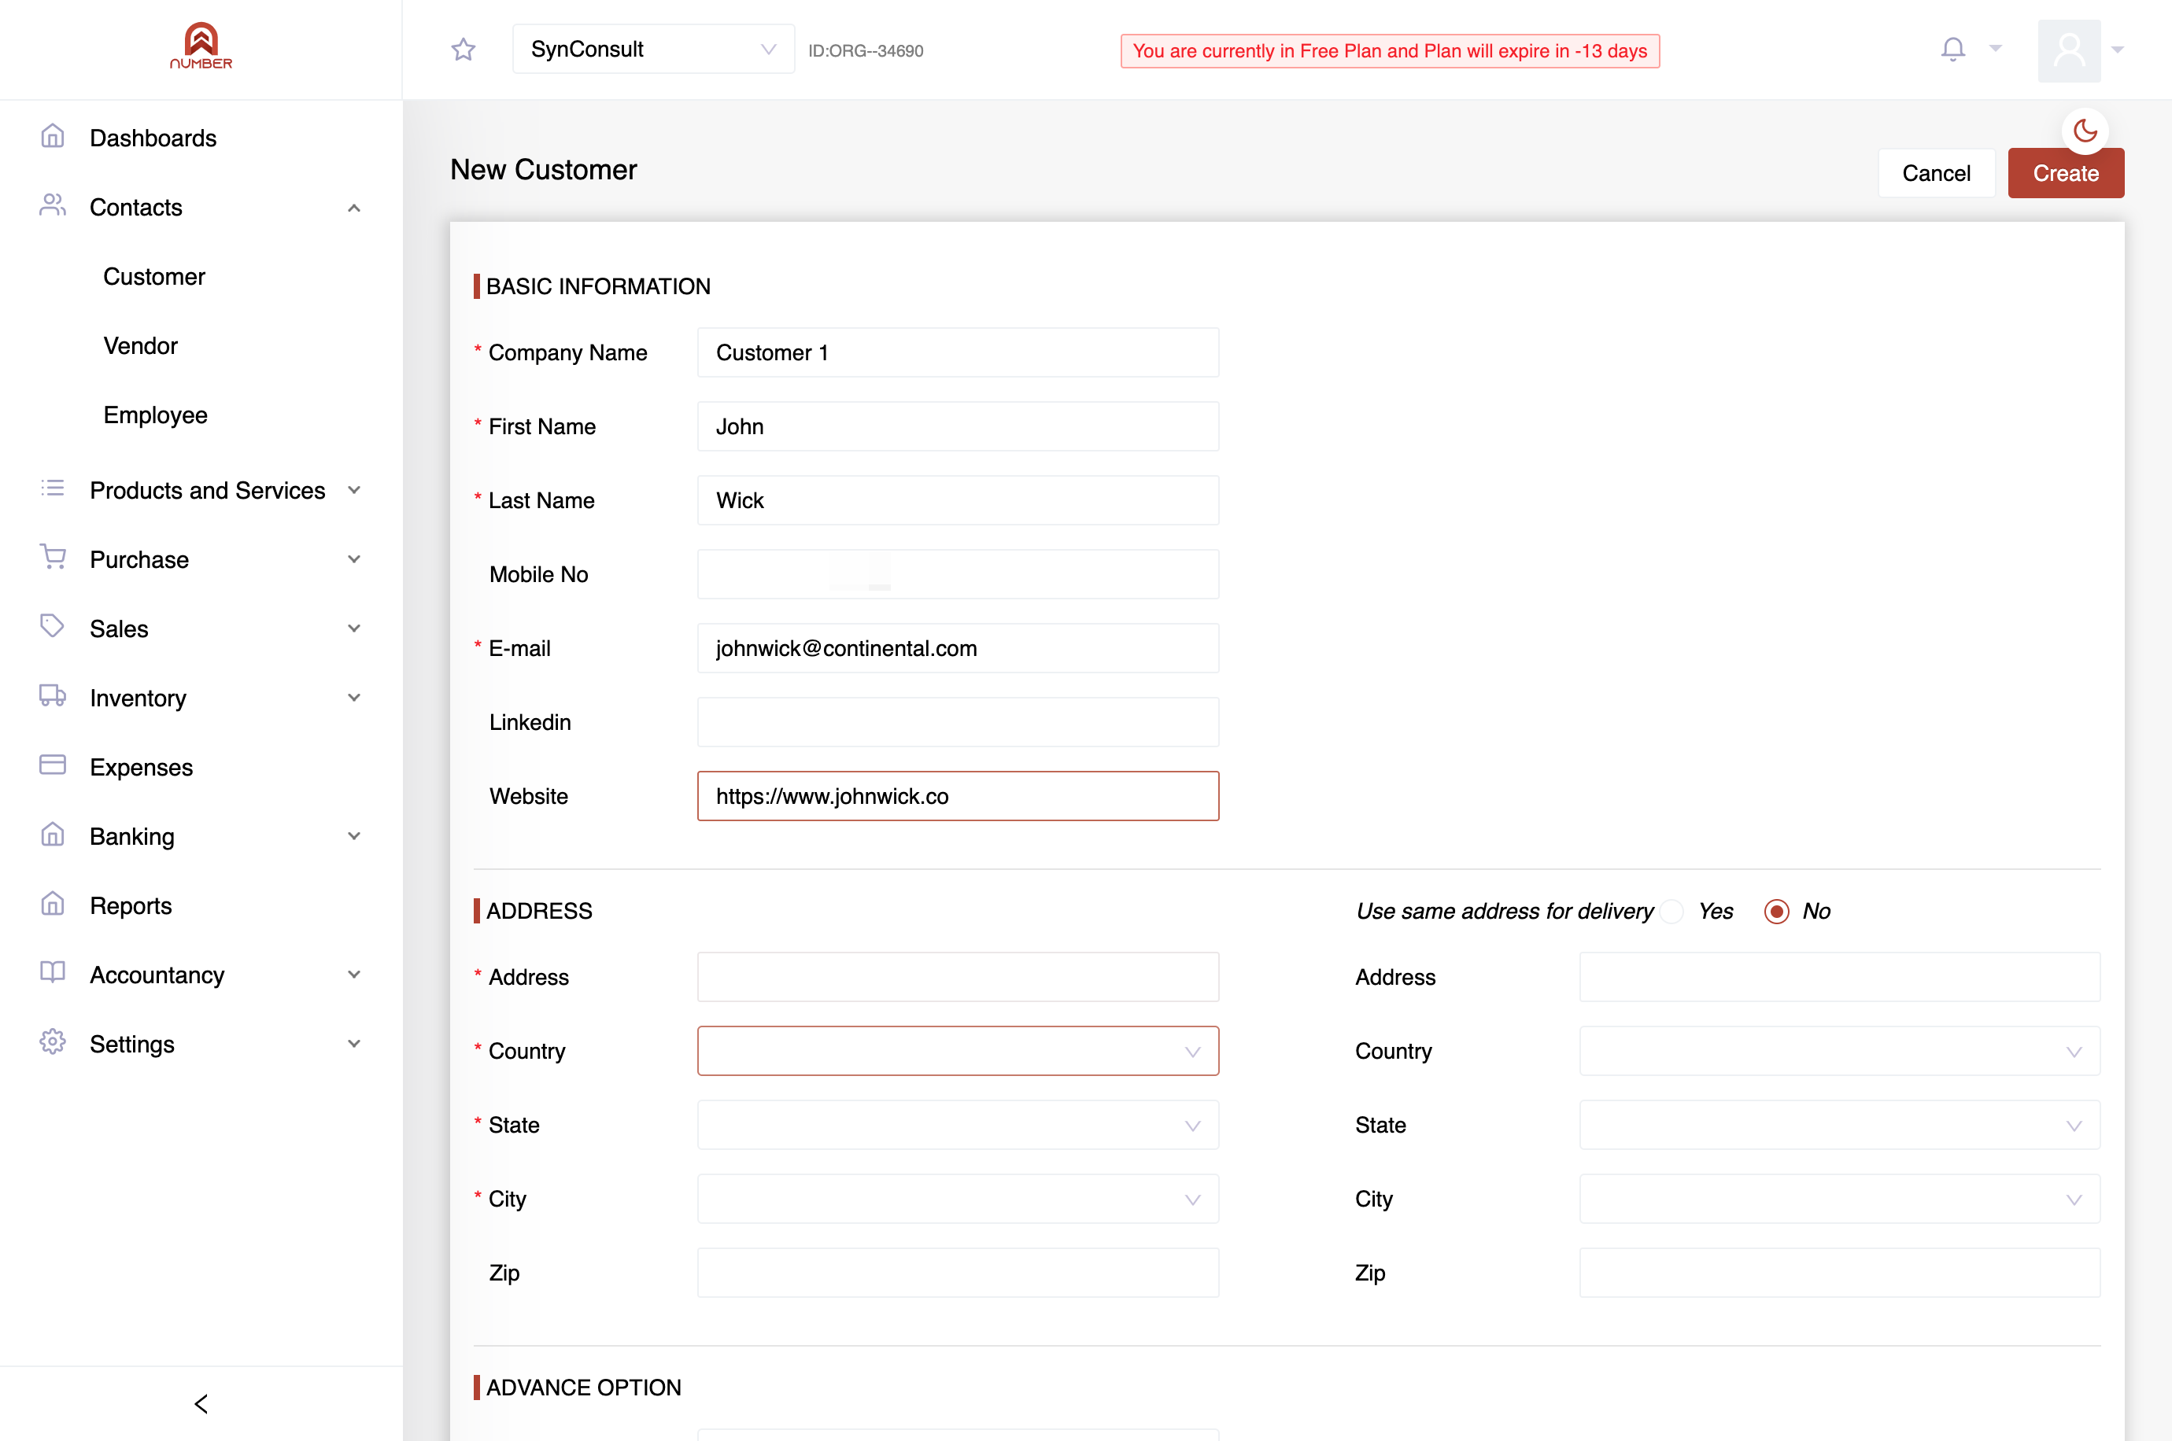
Task: Toggle dark mode moon icon
Action: pos(2085,131)
